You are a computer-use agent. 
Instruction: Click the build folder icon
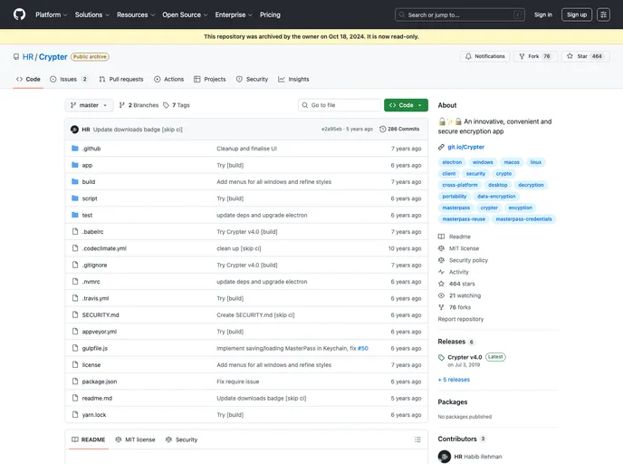(x=74, y=182)
